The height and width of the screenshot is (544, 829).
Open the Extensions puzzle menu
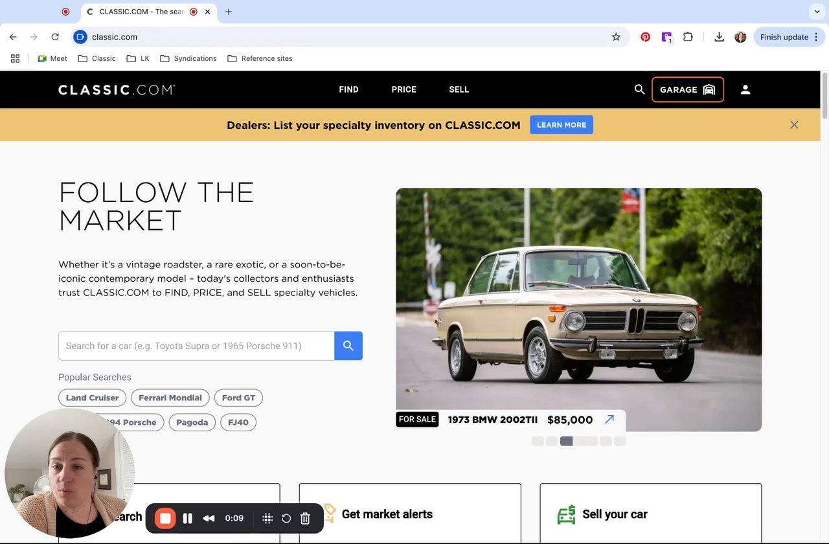688,37
